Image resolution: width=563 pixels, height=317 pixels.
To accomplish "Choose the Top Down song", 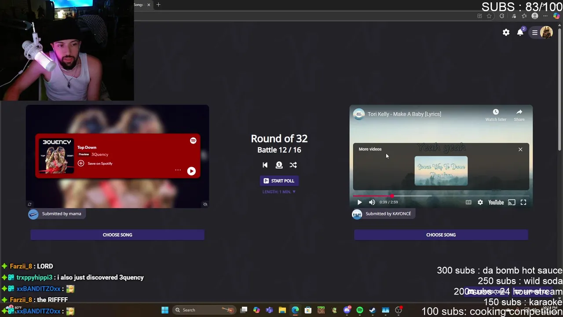I will pos(117,235).
